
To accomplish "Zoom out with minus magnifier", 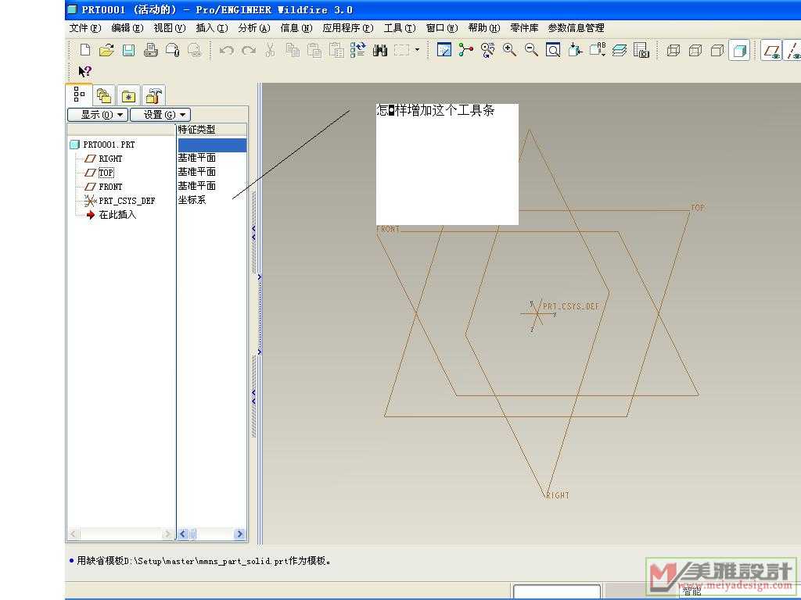I will (x=531, y=50).
